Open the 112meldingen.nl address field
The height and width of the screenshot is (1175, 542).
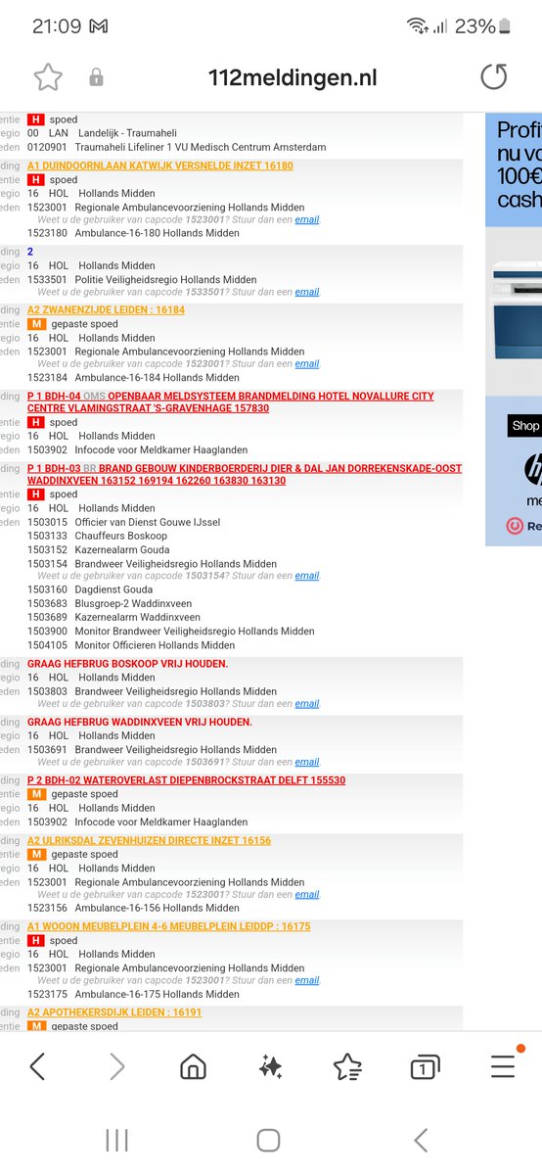click(x=293, y=78)
